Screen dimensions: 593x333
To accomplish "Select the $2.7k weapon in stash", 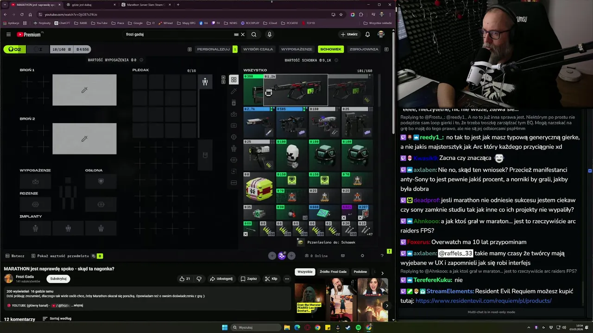I will click(259, 123).
